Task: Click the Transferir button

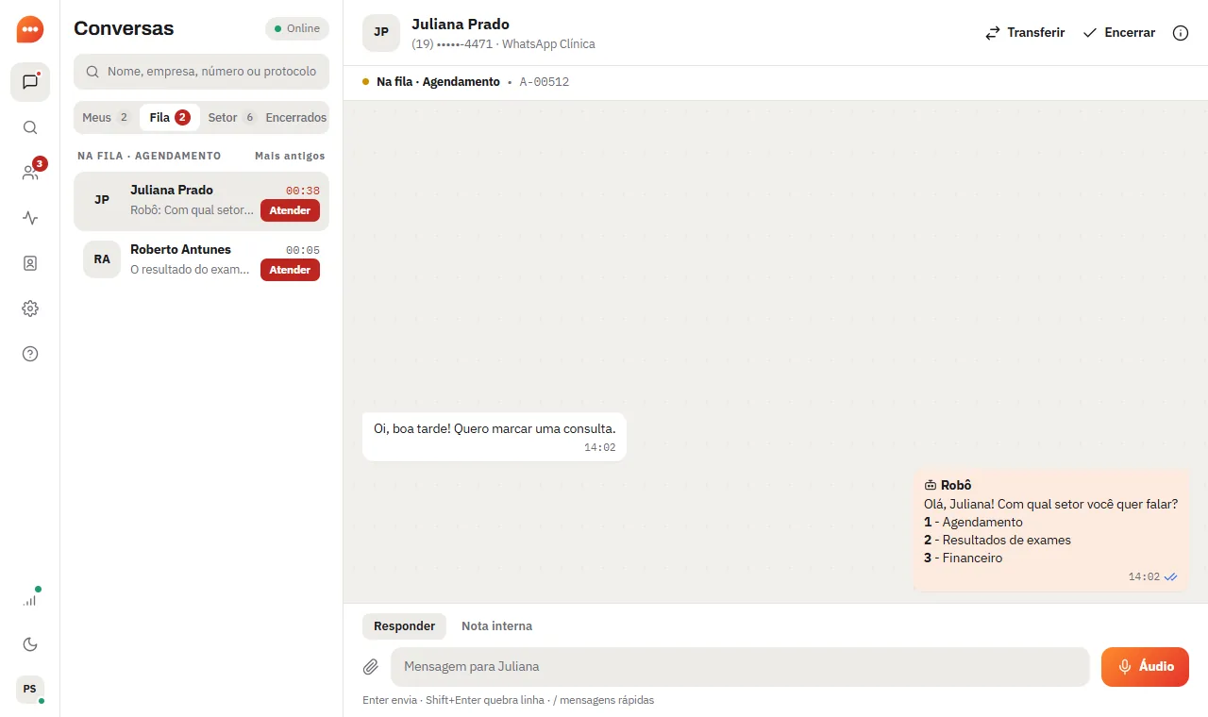Action: tap(1025, 33)
